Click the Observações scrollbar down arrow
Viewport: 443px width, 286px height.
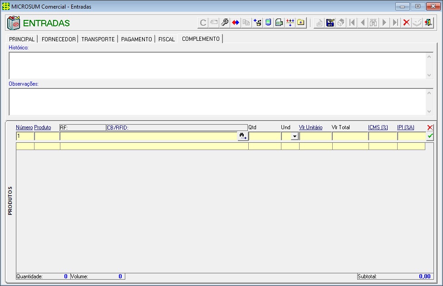(x=429, y=111)
